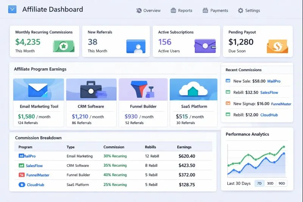Select the 90D analytics range
The image size is (303, 202).
tap(282, 183)
